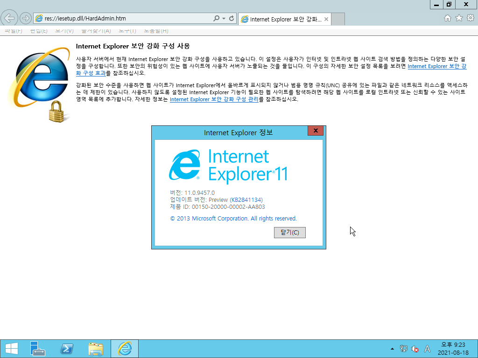Screen dimensions: 478x358
Task: Open the clock showing 오후 9:23
Action: 453,349
